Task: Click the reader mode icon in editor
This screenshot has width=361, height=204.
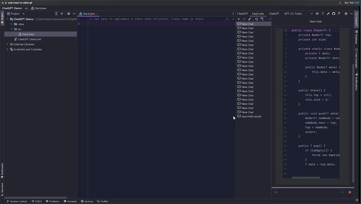Action: pyautogui.click(x=227, y=19)
